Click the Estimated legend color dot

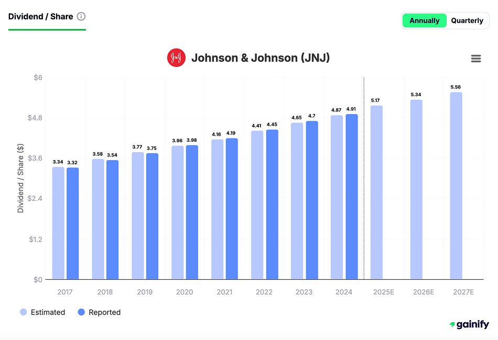pos(24,312)
